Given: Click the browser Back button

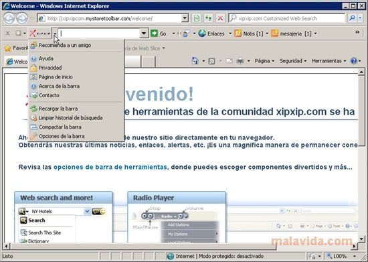Looking at the screenshot, I should [x=9, y=18].
